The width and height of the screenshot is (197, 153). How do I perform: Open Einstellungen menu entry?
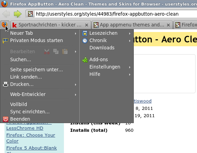click(107, 67)
